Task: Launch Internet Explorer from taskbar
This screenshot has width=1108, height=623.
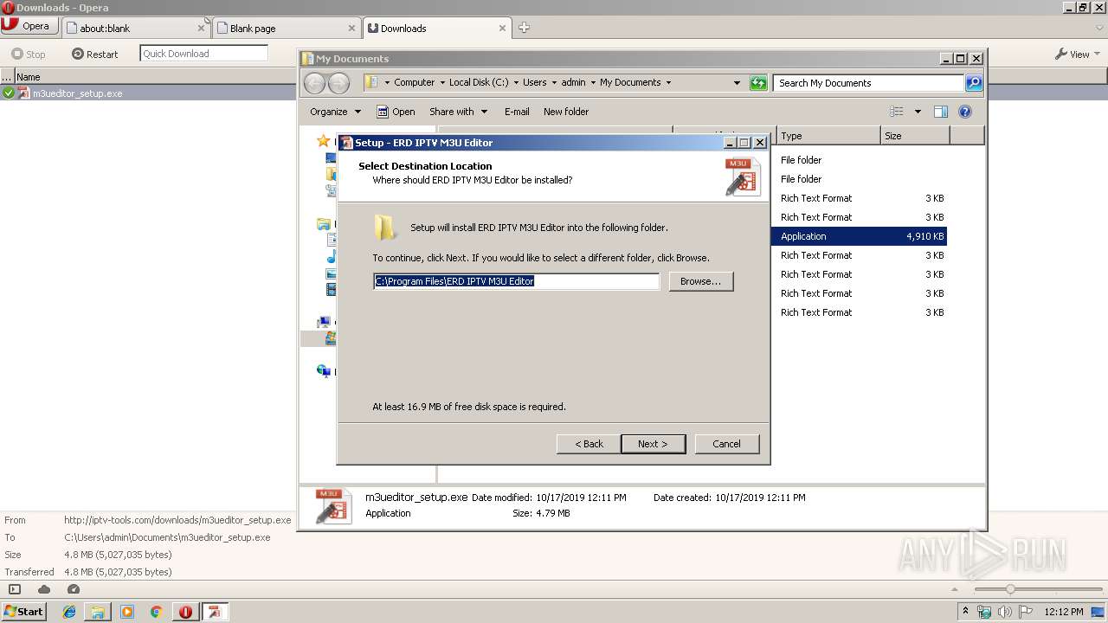Action: 69,612
